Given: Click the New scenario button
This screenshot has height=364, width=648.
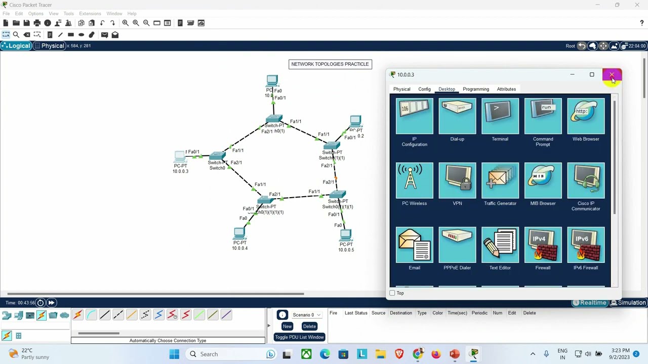Looking at the screenshot, I should tap(287, 327).
